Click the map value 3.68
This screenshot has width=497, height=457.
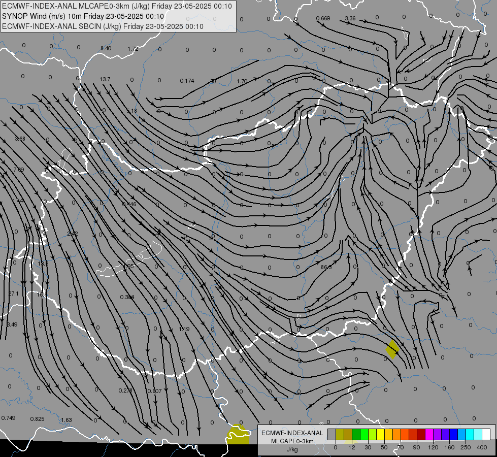(20, 139)
